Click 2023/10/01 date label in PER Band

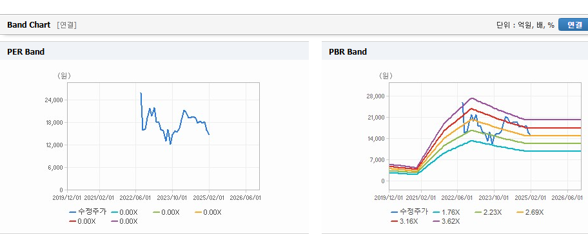(172, 198)
